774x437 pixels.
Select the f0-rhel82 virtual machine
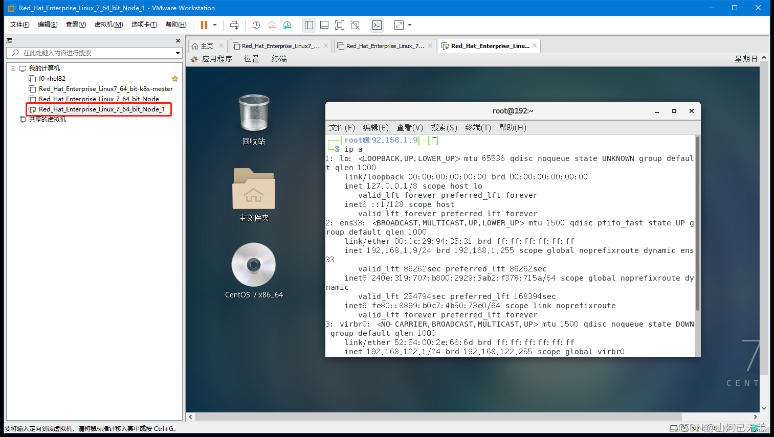tap(52, 79)
